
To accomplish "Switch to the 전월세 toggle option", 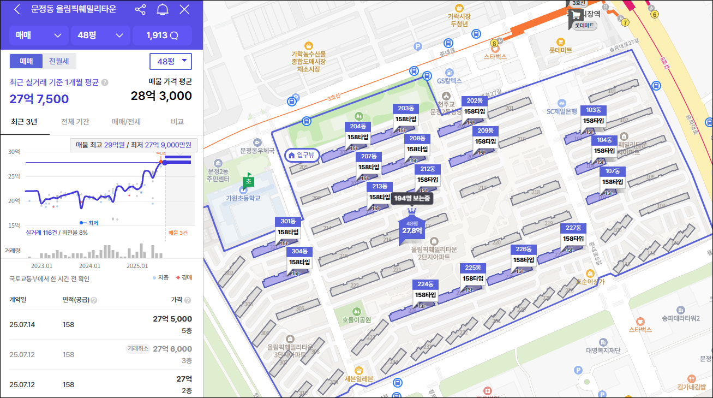I will click(x=59, y=61).
